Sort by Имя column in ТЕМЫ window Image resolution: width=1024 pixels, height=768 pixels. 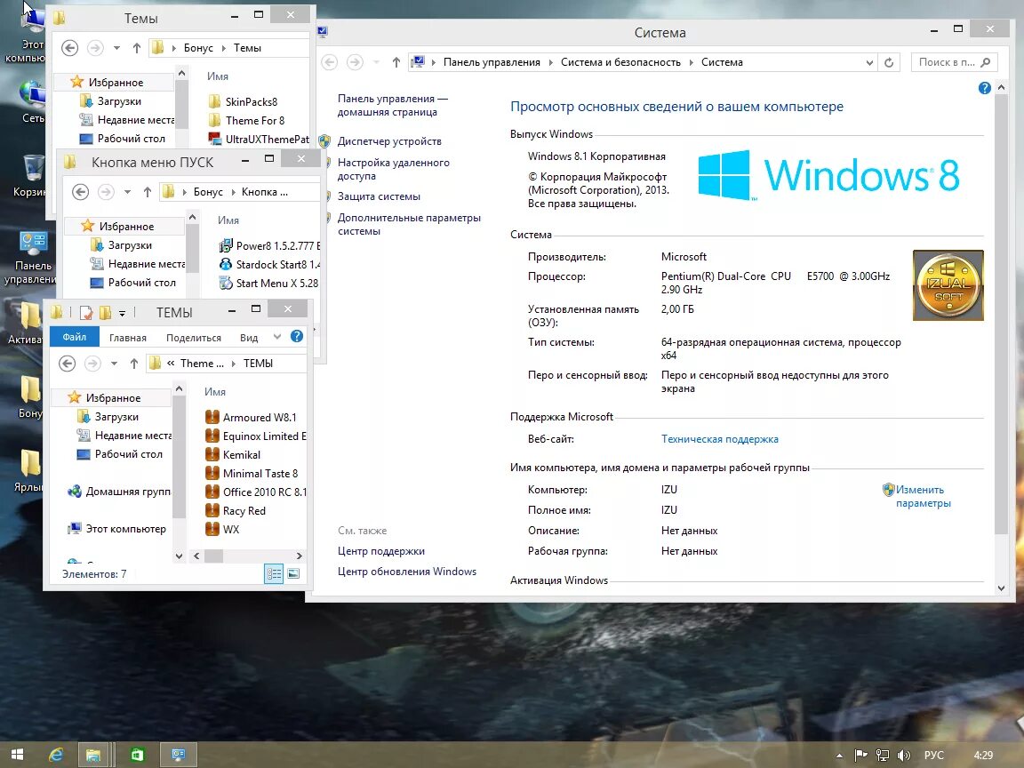tap(215, 392)
